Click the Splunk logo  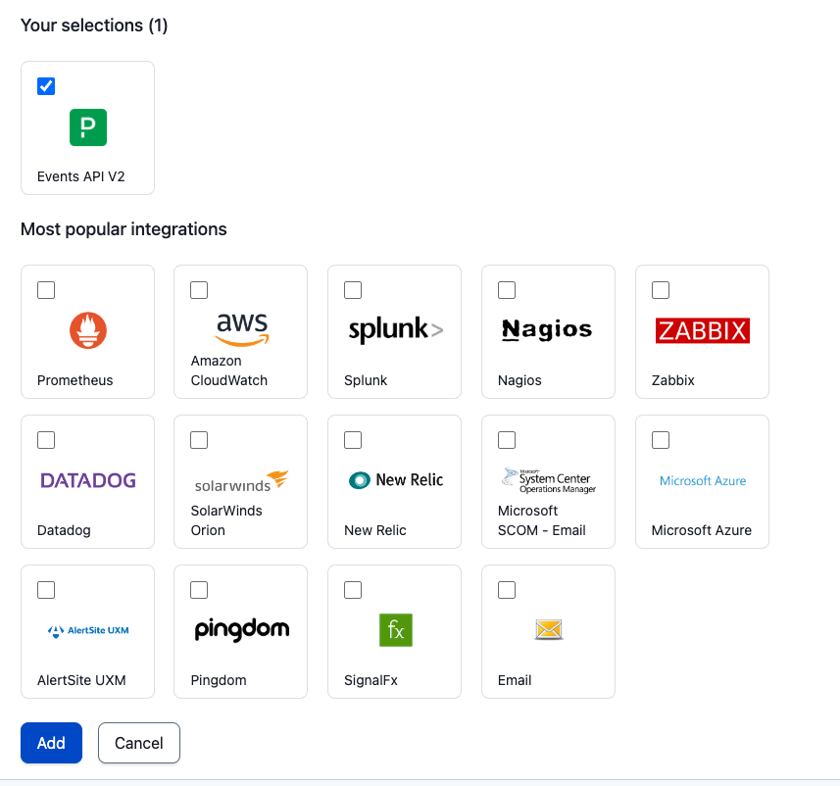click(395, 330)
